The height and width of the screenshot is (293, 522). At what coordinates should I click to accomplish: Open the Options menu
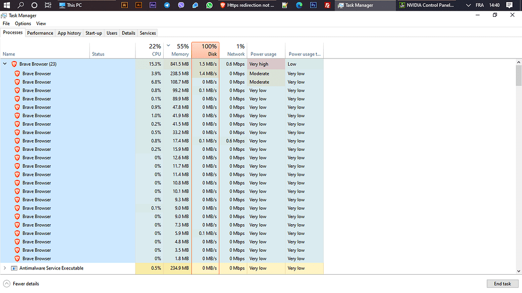click(x=22, y=23)
